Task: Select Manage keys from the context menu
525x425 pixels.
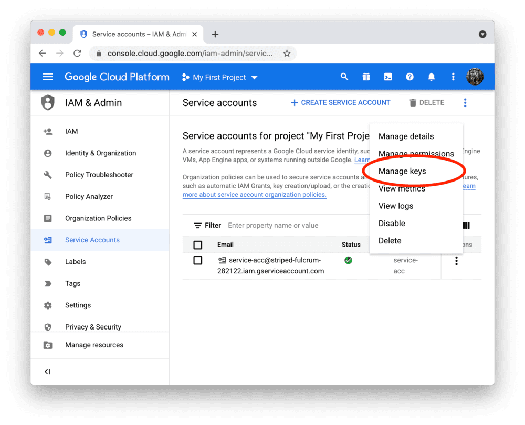Action: click(401, 171)
